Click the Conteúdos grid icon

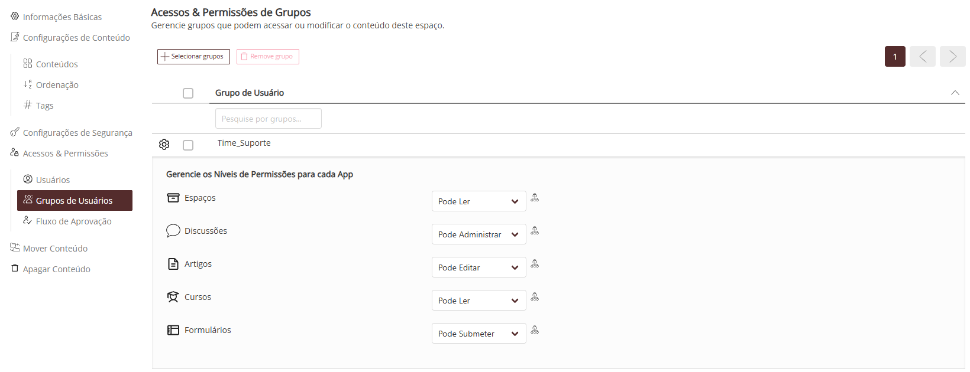click(28, 63)
